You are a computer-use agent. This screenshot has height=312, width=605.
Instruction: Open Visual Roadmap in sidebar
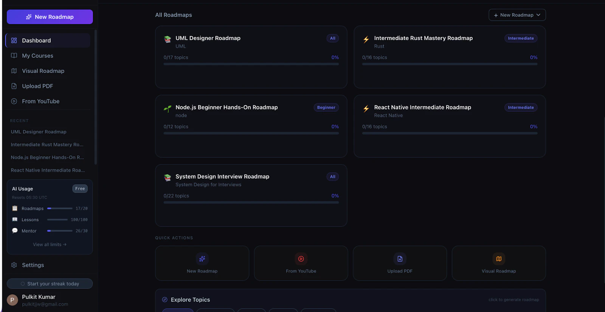[48, 71]
